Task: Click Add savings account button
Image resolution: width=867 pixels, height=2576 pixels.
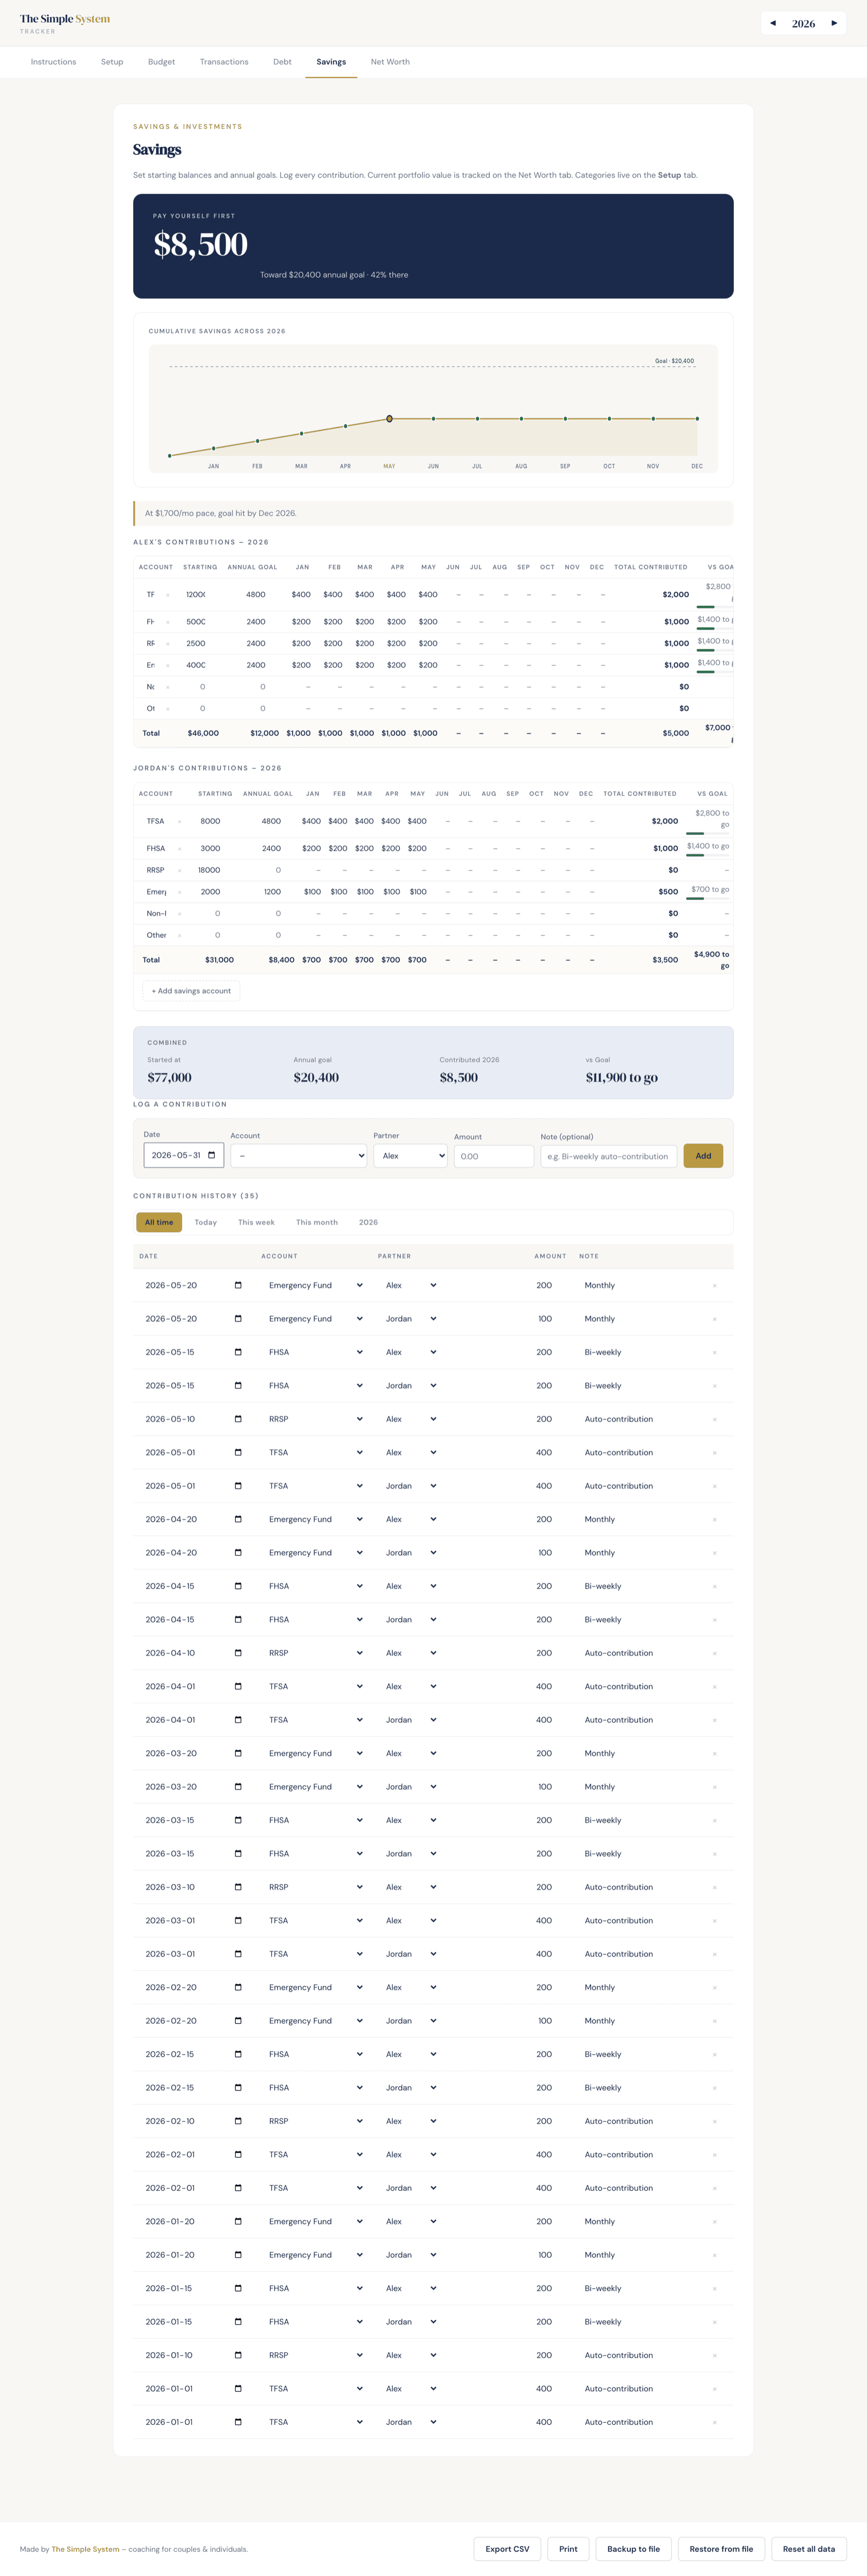Action: (x=191, y=991)
